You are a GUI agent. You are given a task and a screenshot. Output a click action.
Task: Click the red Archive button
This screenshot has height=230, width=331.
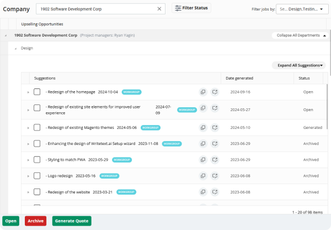35,221
